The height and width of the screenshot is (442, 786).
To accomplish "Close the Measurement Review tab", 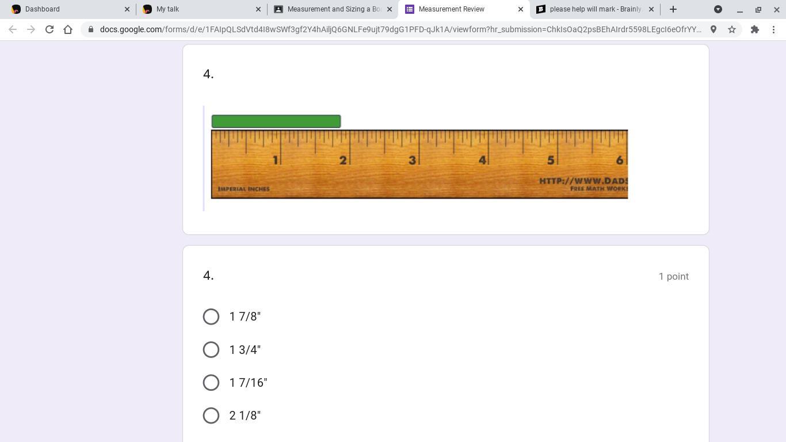I will [x=521, y=9].
